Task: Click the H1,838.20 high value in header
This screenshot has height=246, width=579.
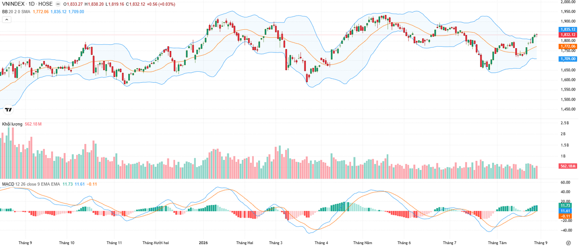Action: [95, 4]
